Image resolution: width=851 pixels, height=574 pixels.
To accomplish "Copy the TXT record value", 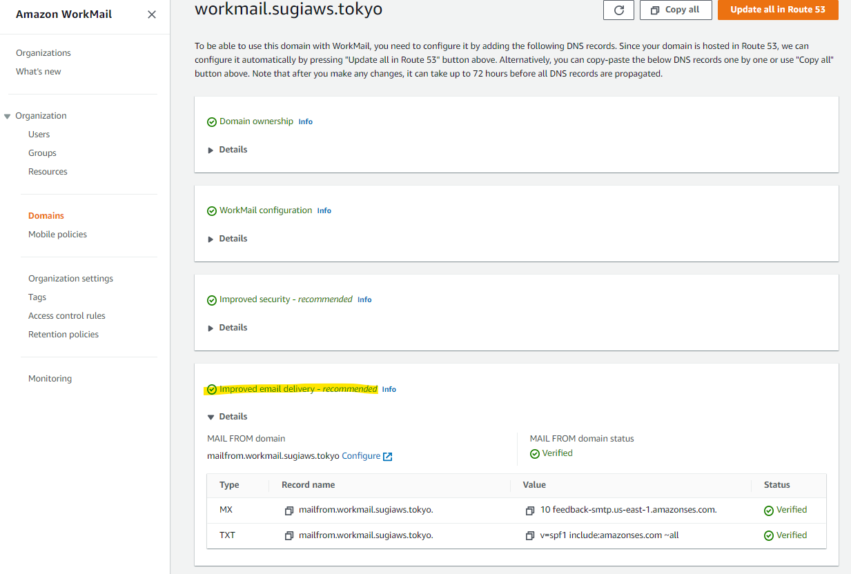I will (530, 535).
